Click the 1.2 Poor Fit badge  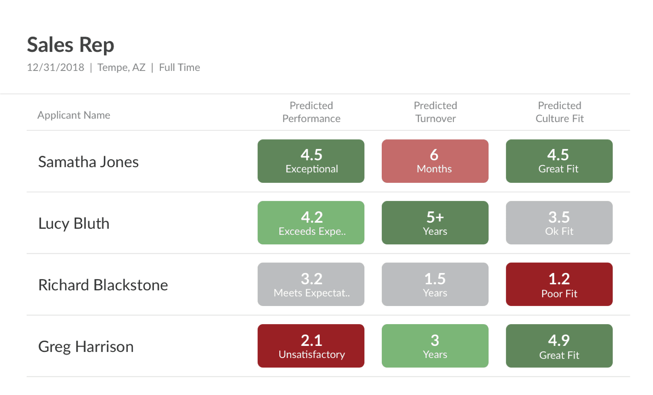click(x=559, y=284)
